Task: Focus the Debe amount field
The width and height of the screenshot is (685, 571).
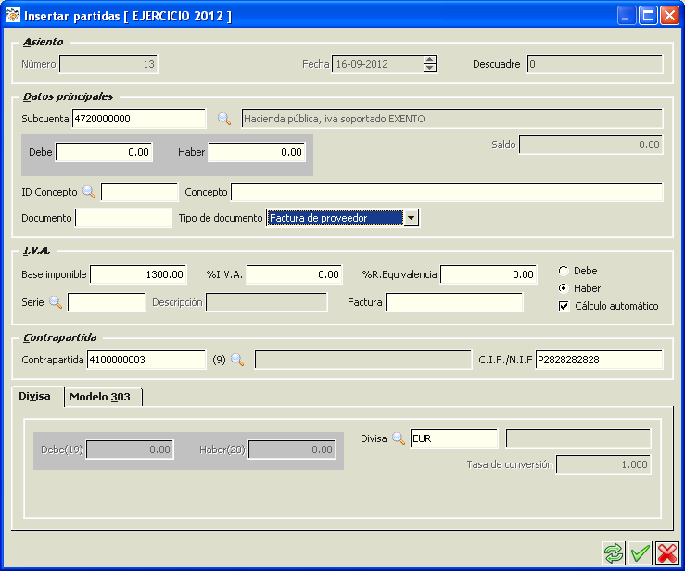Action: tap(104, 152)
